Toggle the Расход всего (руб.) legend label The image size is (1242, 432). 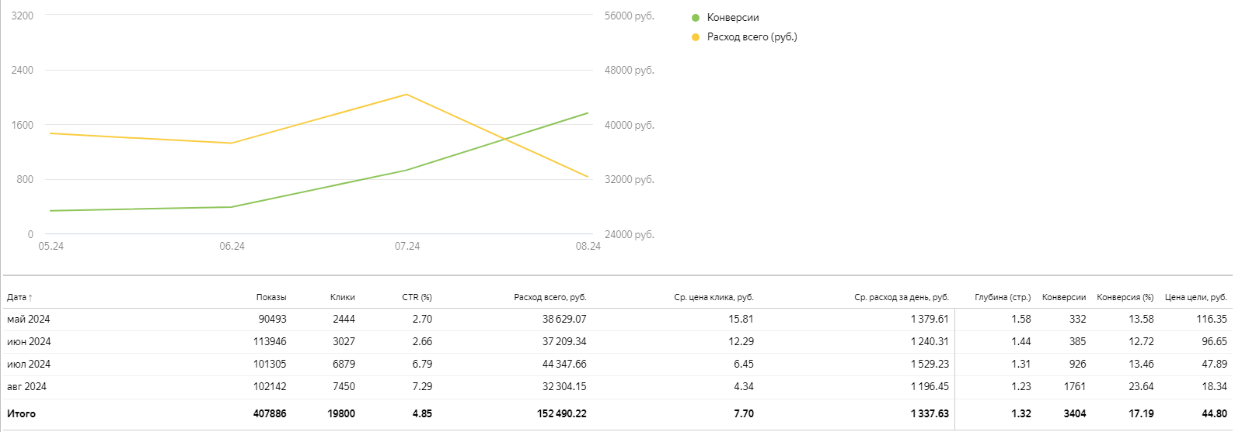point(752,36)
